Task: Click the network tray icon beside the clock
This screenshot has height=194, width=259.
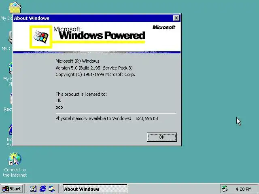Action: point(225,189)
